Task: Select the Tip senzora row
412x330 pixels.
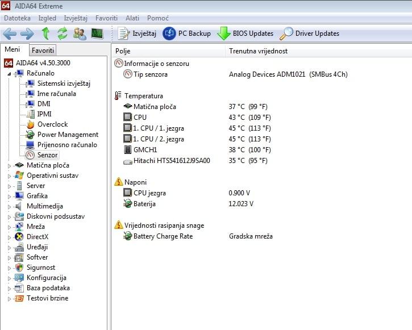Action: (x=235, y=74)
